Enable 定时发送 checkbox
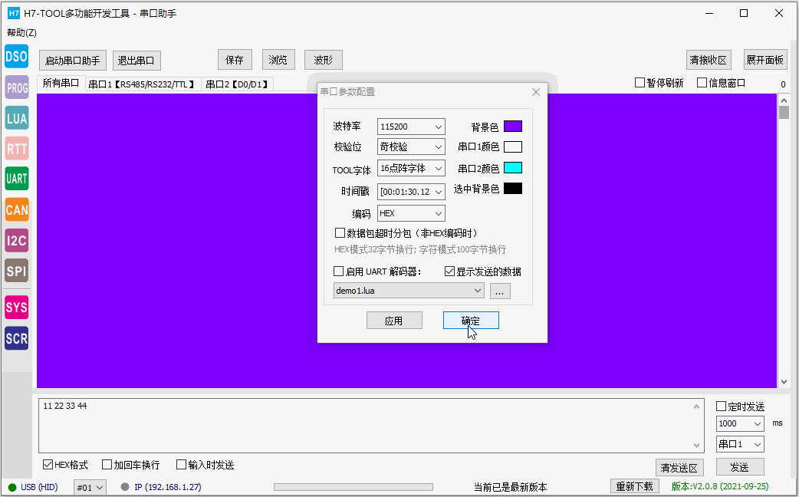The image size is (799, 497). pos(721,406)
